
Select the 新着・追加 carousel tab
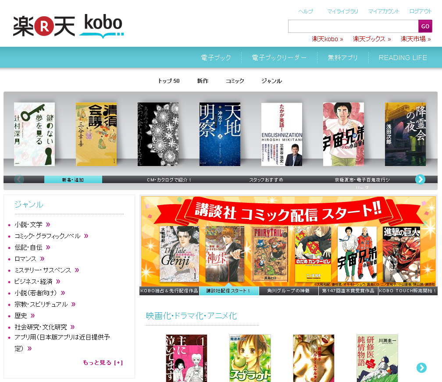pyautogui.click(x=73, y=180)
